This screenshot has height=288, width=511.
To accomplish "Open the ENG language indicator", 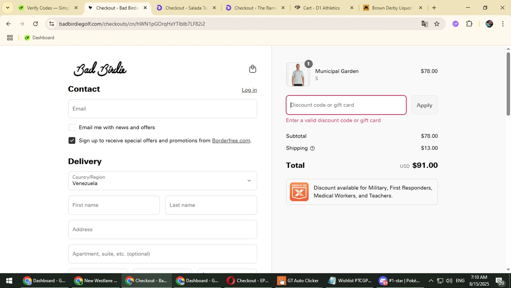I will click(x=460, y=281).
